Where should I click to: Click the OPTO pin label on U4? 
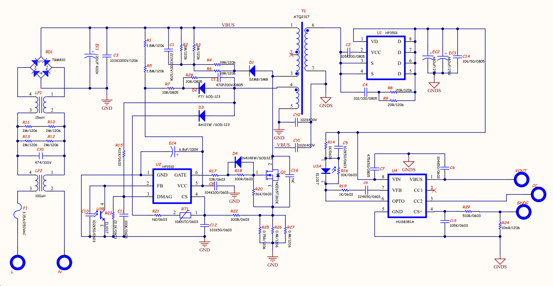click(399, 201)
